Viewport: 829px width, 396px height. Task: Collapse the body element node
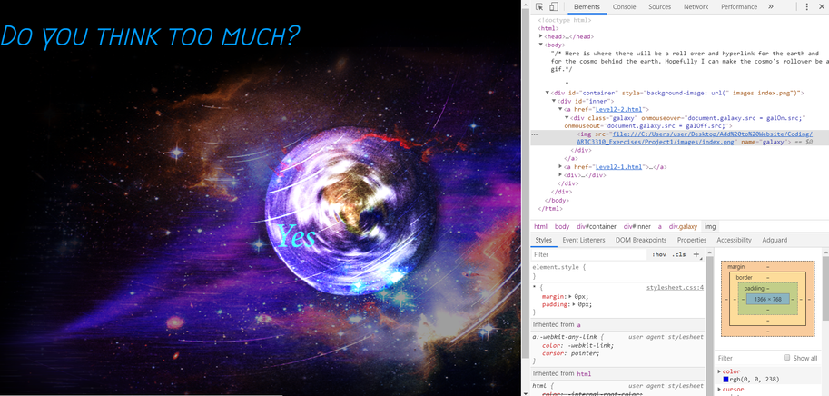pyautogui.click(x=541, y=45)
